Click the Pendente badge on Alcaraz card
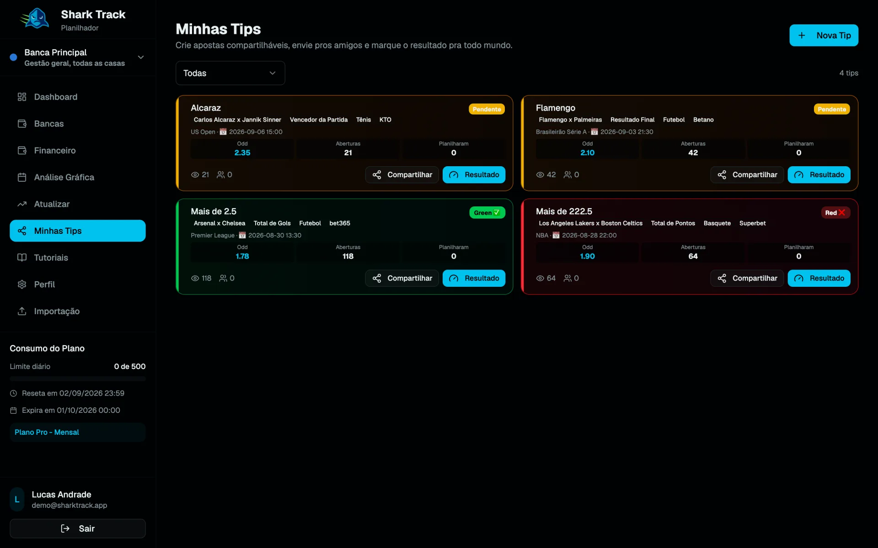Screen dimensions: 878x548 pos(487,109)
